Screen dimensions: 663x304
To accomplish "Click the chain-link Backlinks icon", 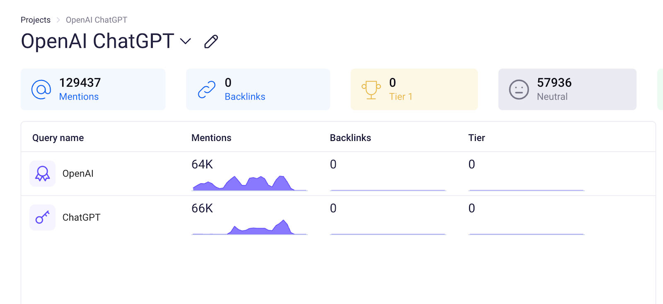I will pos(207,90).
